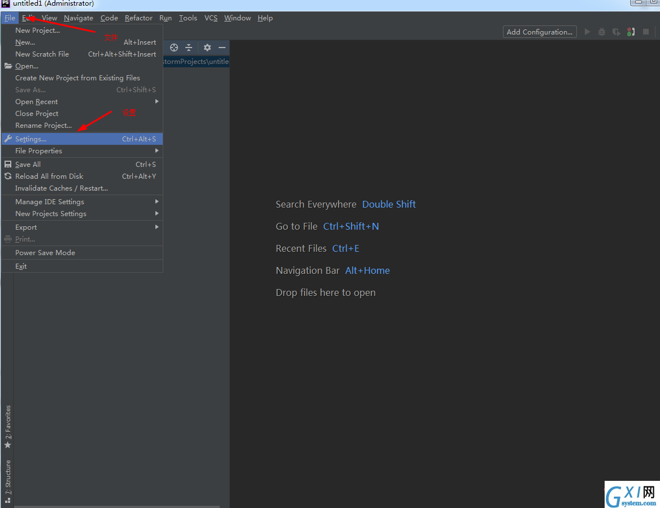Click the Double Shift shortcut text
The height and width of the screenshot is (508, 660).
(389, 204)
